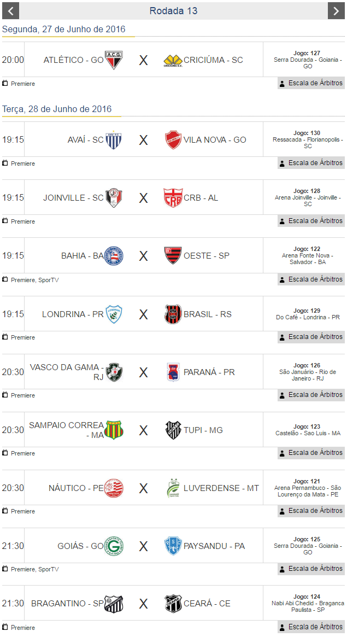The width and height of the screenshot is (347, 637).
Task: Open Escala de Árbitros for Bragantino match
Action: (x=311, y=627)
